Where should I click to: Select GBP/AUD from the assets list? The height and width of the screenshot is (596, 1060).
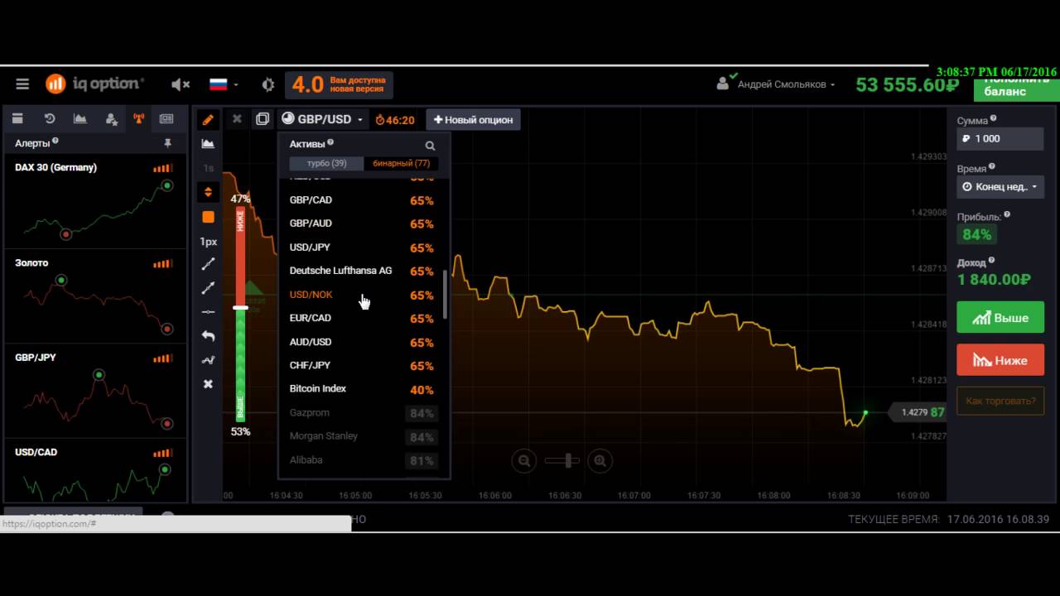[x=362, y=223]
